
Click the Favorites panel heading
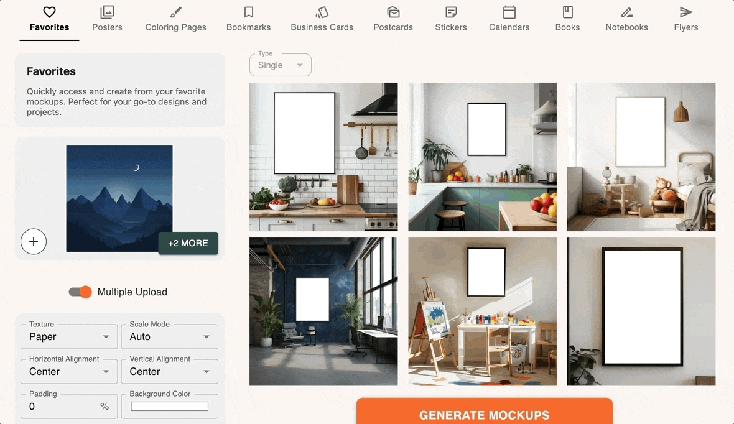click(x=51, y=71)
